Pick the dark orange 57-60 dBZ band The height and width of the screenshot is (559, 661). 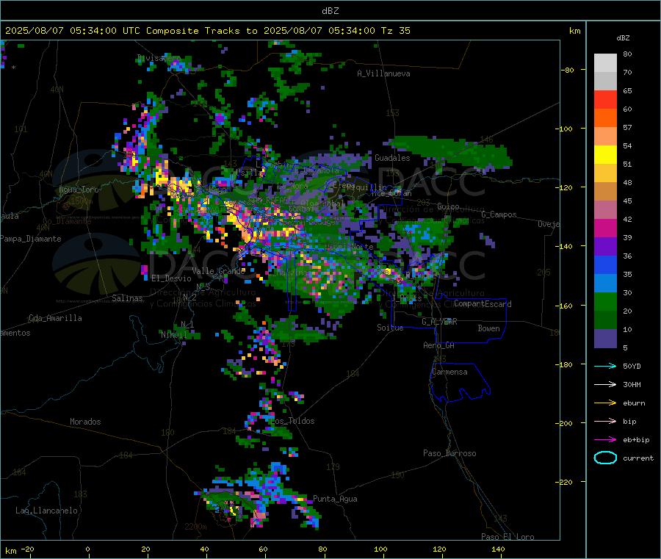pyautogui.click(x=605, y=118)
